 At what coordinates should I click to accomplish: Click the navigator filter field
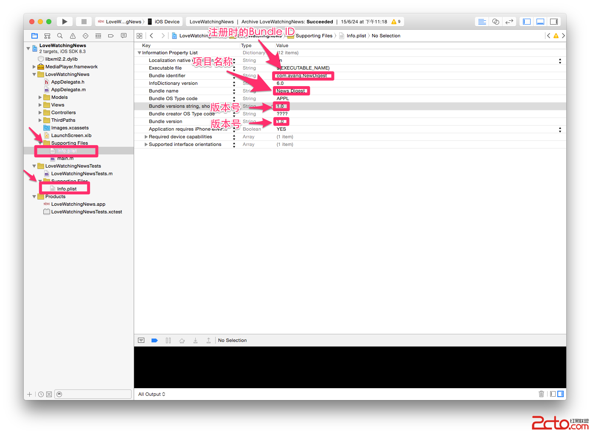93,394
